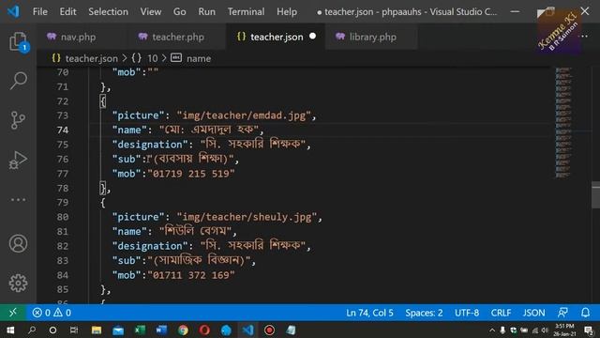Screen dimensions: 600x338
Task: Open the Accounts menu icon
Action: point(18,244)
